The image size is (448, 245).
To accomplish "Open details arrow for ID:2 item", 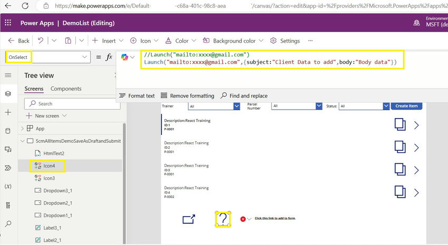I will pos(416,148).
